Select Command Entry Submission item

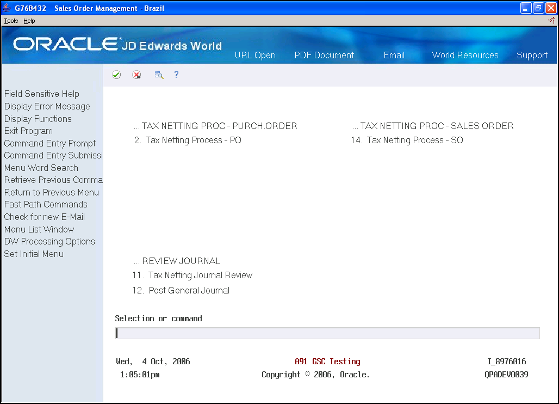pos(53,155)
